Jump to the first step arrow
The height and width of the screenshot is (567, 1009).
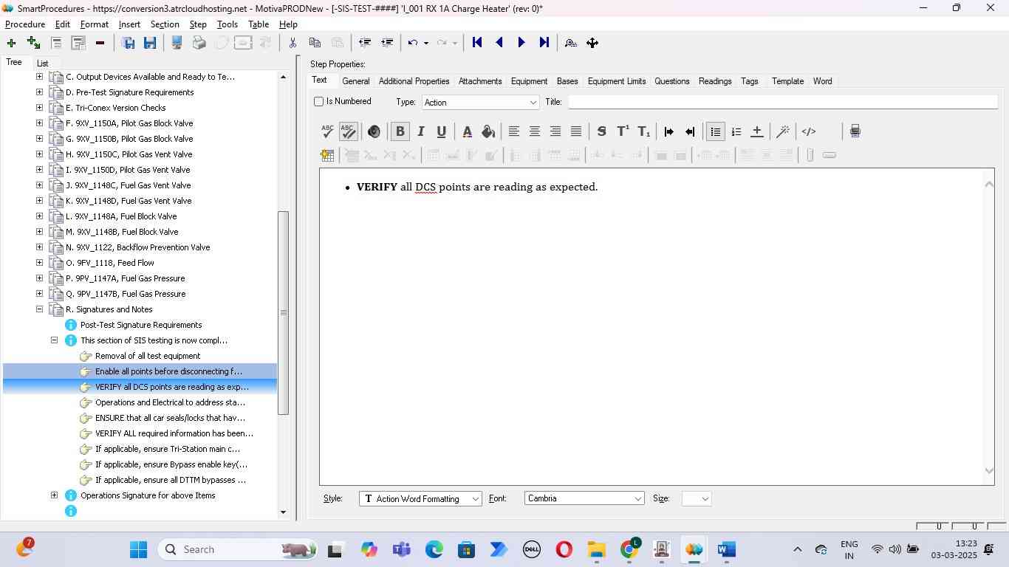click(477, 43)
